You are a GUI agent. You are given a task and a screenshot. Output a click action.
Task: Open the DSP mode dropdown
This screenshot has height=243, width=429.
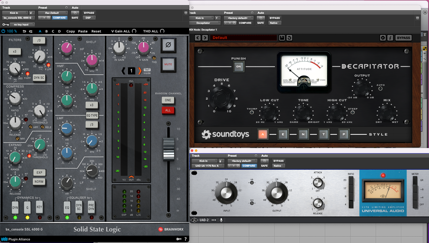[x=89, y=18]
